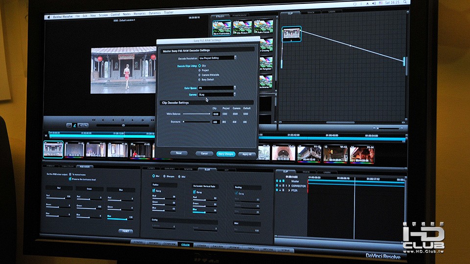
Task: Click the step forward one frame icon
Action: 142,120
